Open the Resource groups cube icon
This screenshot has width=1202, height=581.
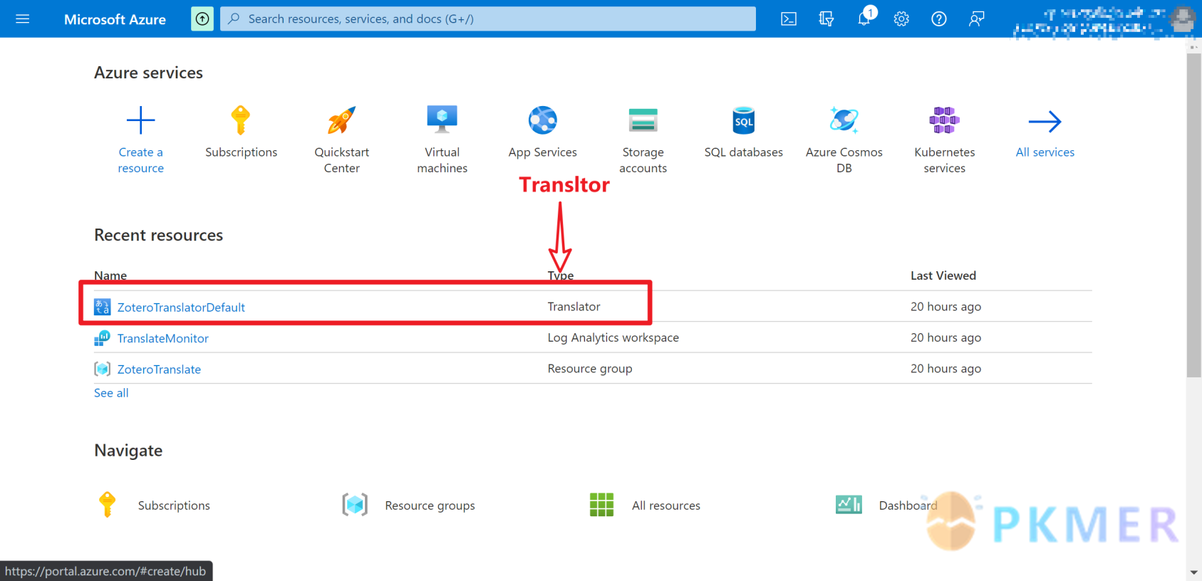click(355, 505)
